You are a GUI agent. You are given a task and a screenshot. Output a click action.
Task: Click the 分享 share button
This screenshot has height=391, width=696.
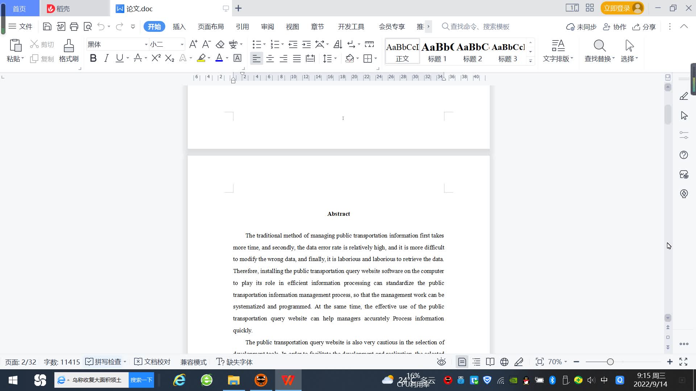[644, 26]
